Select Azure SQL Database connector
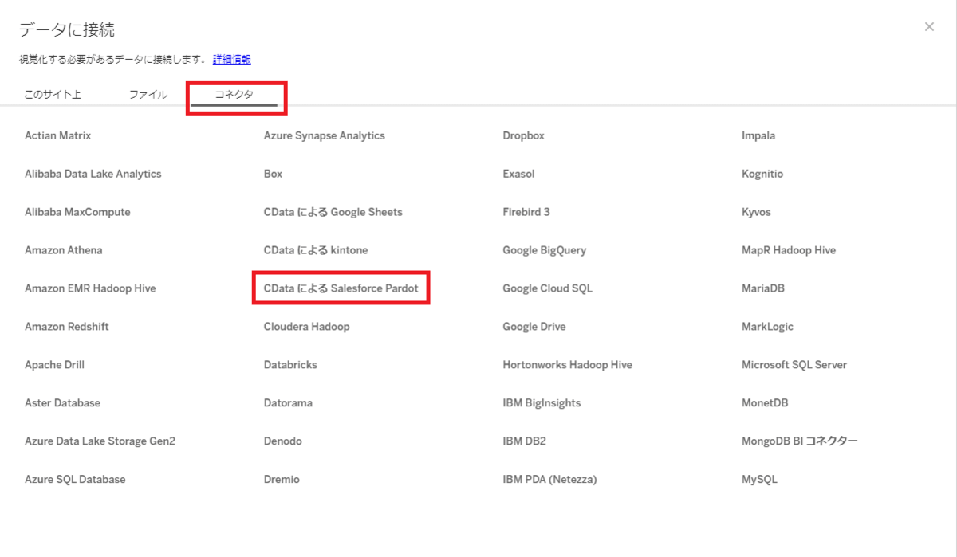Screen dimensions: 957x557 (x=75, y=480)
